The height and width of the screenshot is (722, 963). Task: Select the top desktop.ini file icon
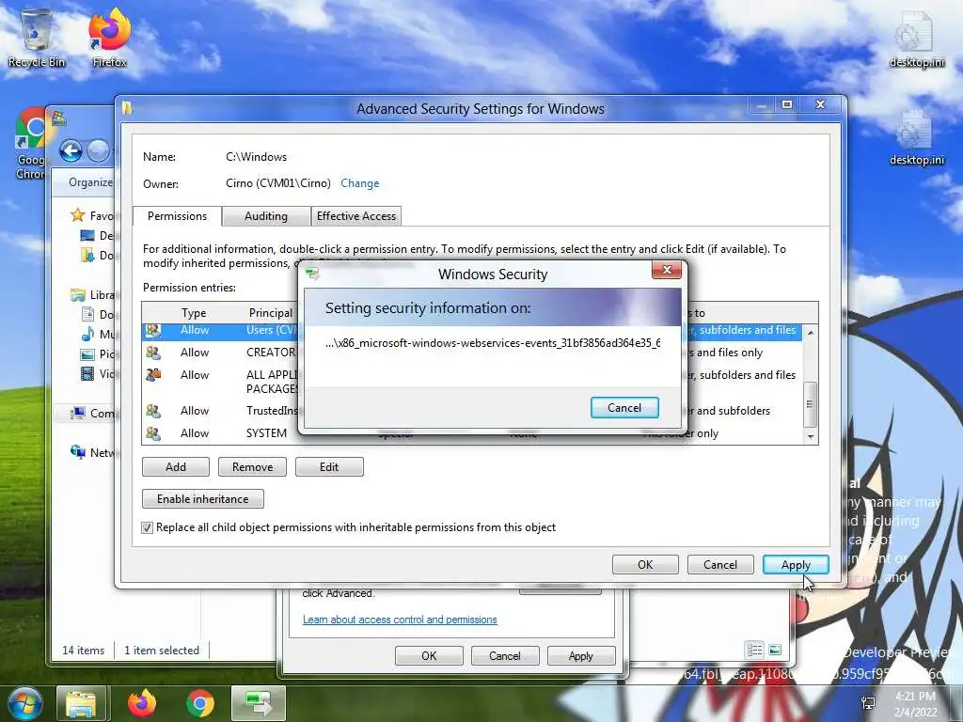[916, 39]
